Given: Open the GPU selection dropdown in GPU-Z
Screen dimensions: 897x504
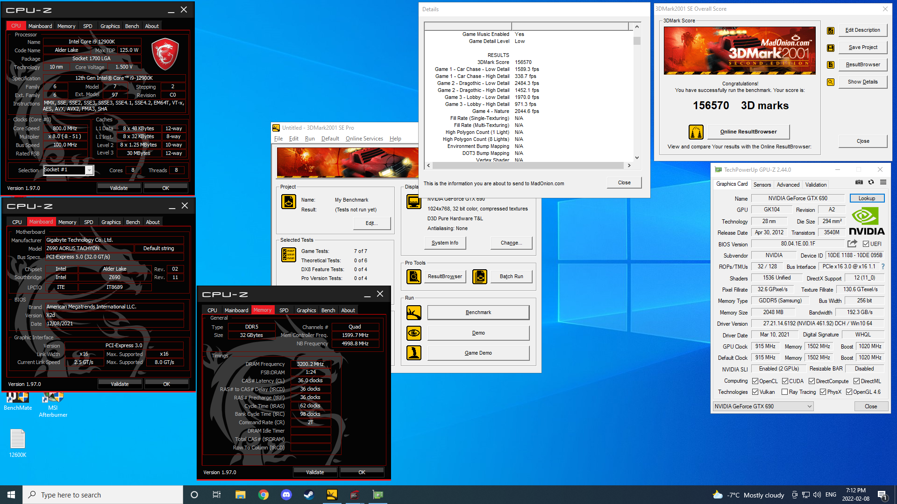Looking at the screenshot, I should click(x=763, y=406).
